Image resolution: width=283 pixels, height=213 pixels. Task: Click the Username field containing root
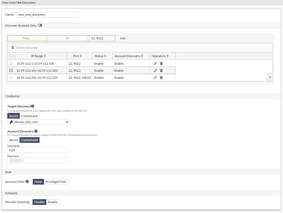click(x=38, y=150)
